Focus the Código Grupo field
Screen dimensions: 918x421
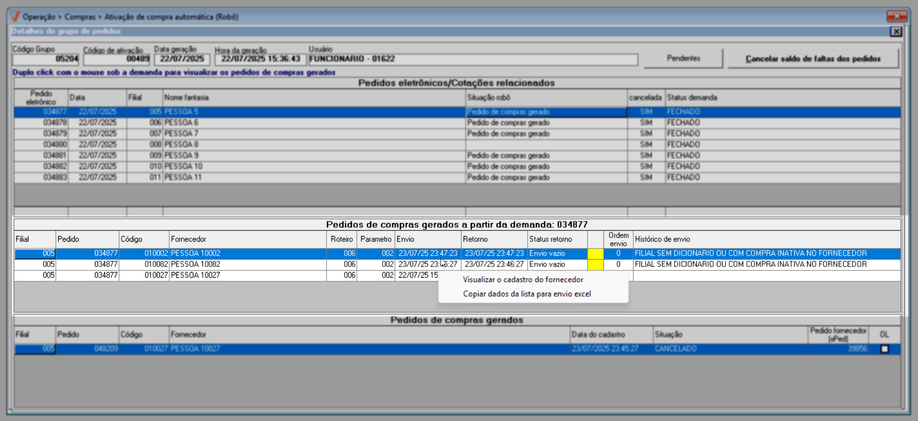pyautogui.click(x=46, y=59)
